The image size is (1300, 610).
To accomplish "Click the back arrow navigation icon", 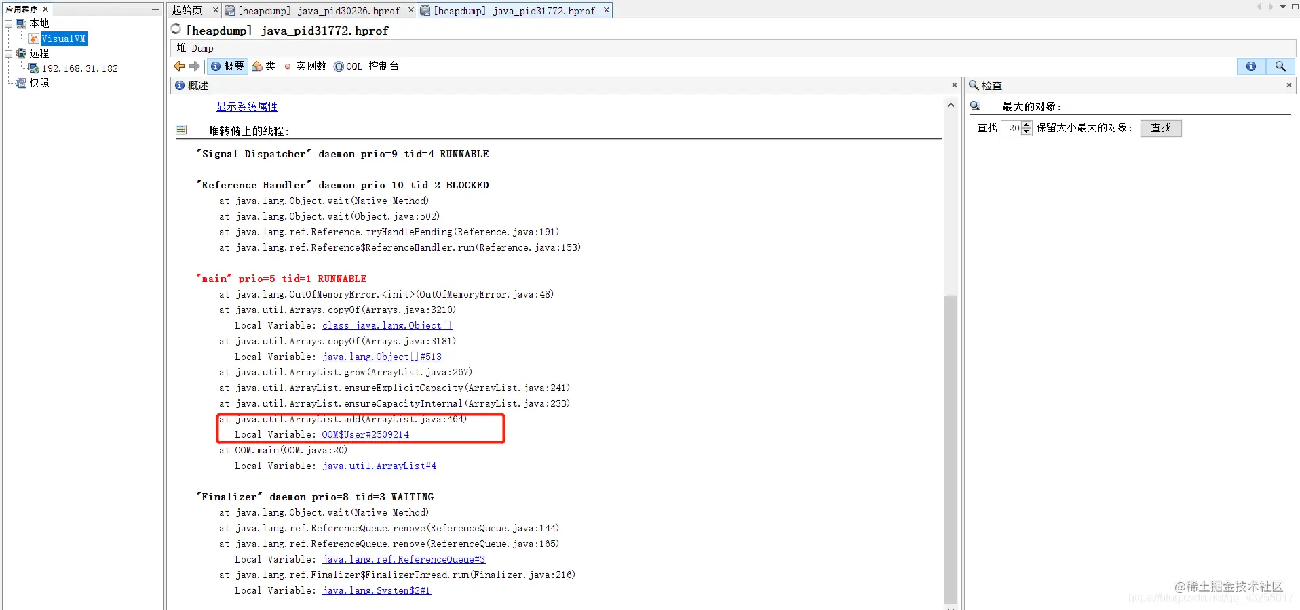I will tap(179, 66).
